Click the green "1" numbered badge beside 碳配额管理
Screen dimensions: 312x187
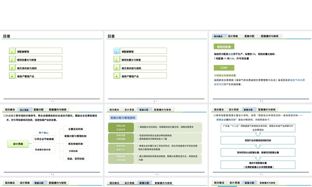click(x=12, y=50)
